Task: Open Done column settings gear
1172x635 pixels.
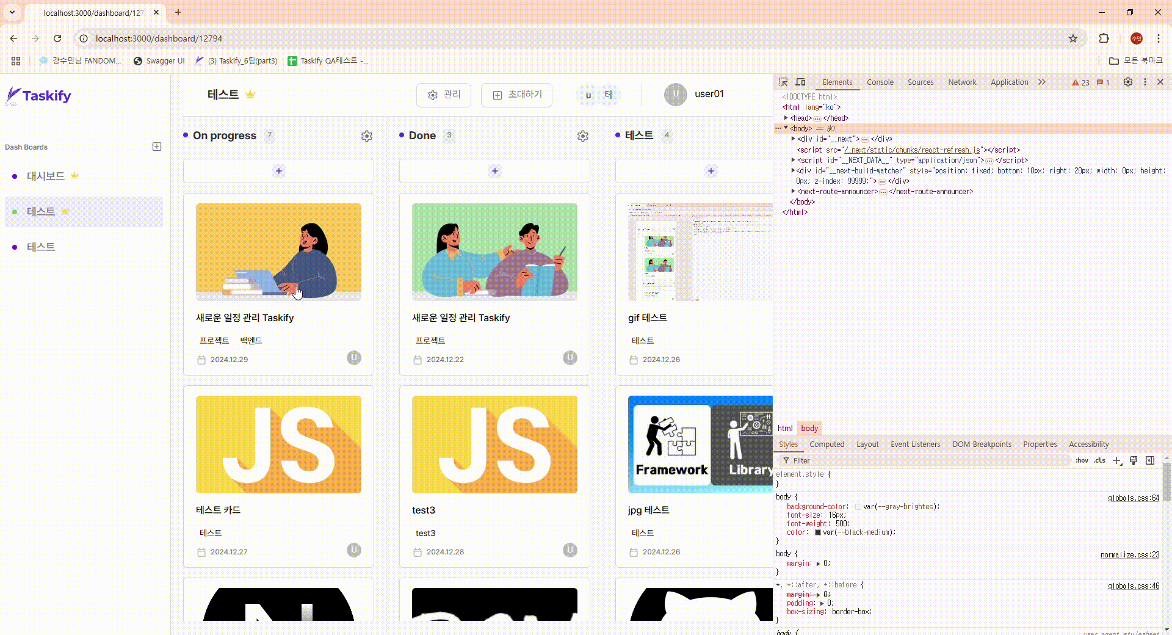Action: [x=583, y=136]
